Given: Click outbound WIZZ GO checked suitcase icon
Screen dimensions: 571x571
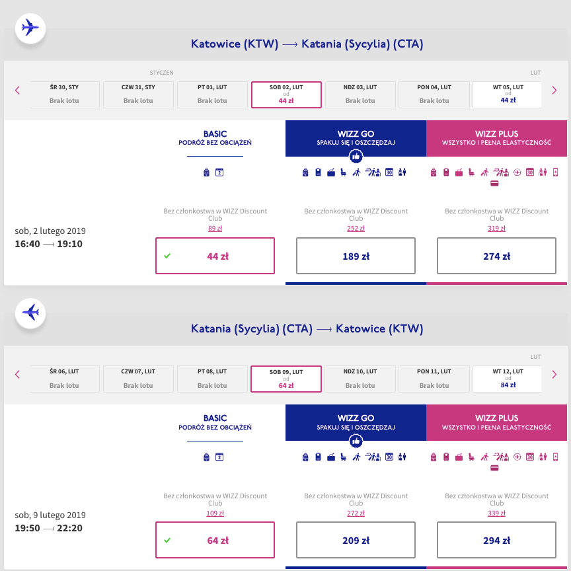Looking at the screenshot, I should 331,172.
